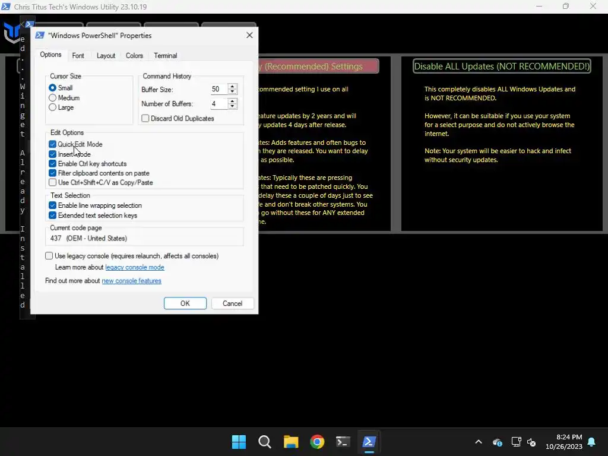Click Disable ALL Updates (NOT RECOMMENDED!) button

(x=502, y=66)
